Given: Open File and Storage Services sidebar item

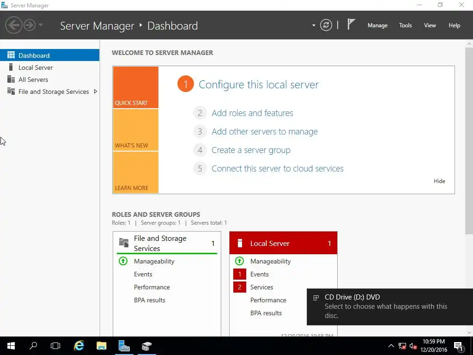Looking at the screenshot, I should coord(54,92).
